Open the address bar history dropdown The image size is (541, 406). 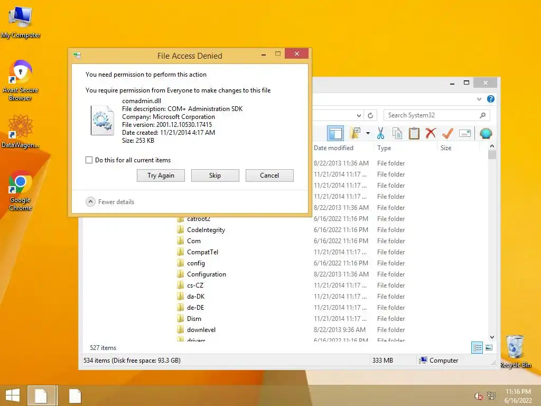pos(359,115)
